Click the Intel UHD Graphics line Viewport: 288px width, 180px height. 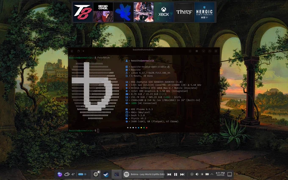tap(157, 91)
